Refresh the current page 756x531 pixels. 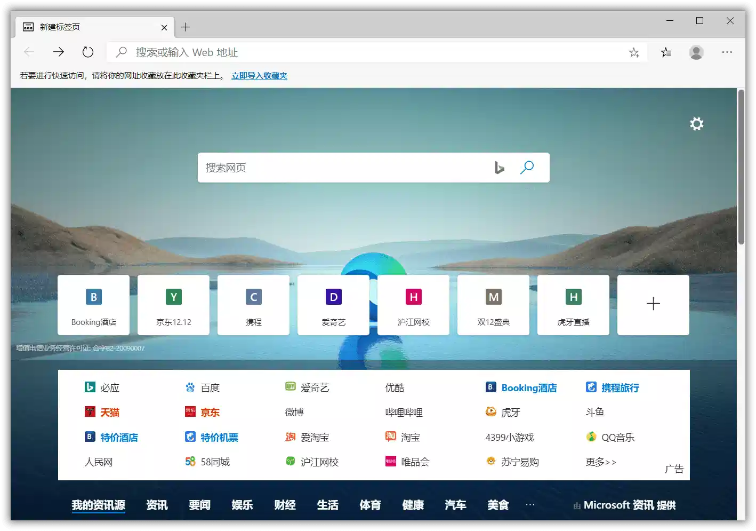pos(87,52)
